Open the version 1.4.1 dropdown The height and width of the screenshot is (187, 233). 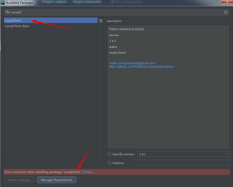[183, 154]
